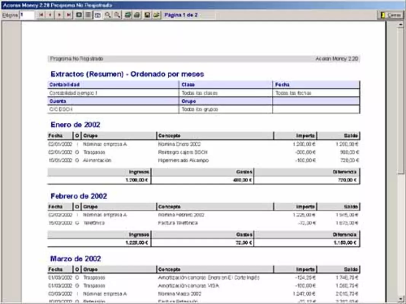Click 'Acoran Money 2.20' report header text
This screenshot has height=304, width=406.
337,59
